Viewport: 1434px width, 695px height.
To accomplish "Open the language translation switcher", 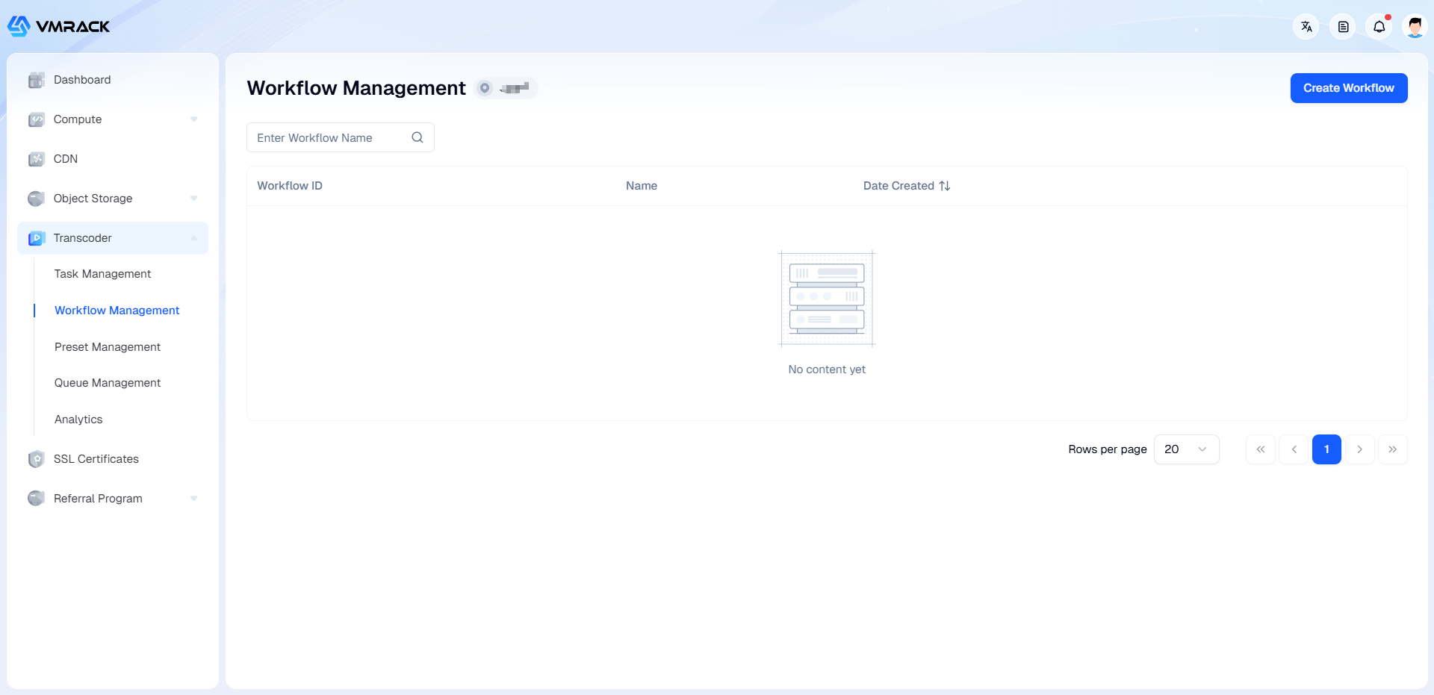I will 1306,27.
